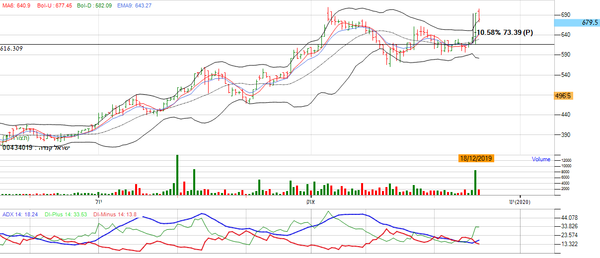This screenshot has width=600, height=258.
Task: Select the 10.58% 73.39 (P) annotation
Action: click(x=505, y=33)
